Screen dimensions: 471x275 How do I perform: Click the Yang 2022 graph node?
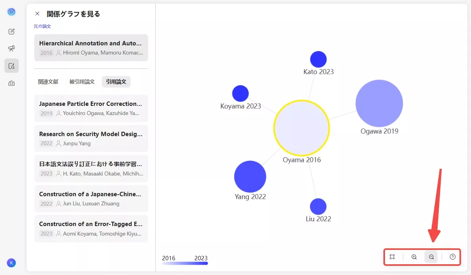pyautogui.click(x=250, y=177)
